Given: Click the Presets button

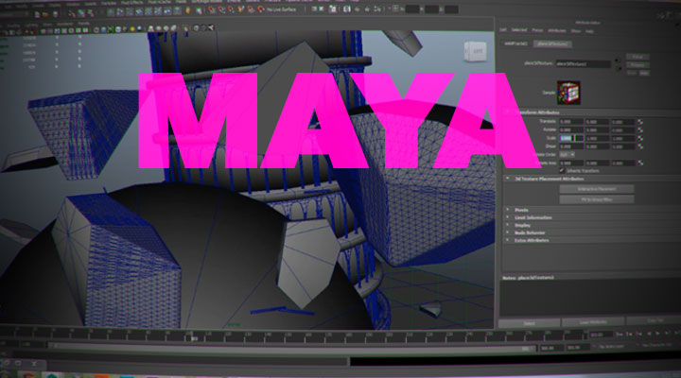Looking at the screenshot, I should pyautogui.click(x=637, y=65).
